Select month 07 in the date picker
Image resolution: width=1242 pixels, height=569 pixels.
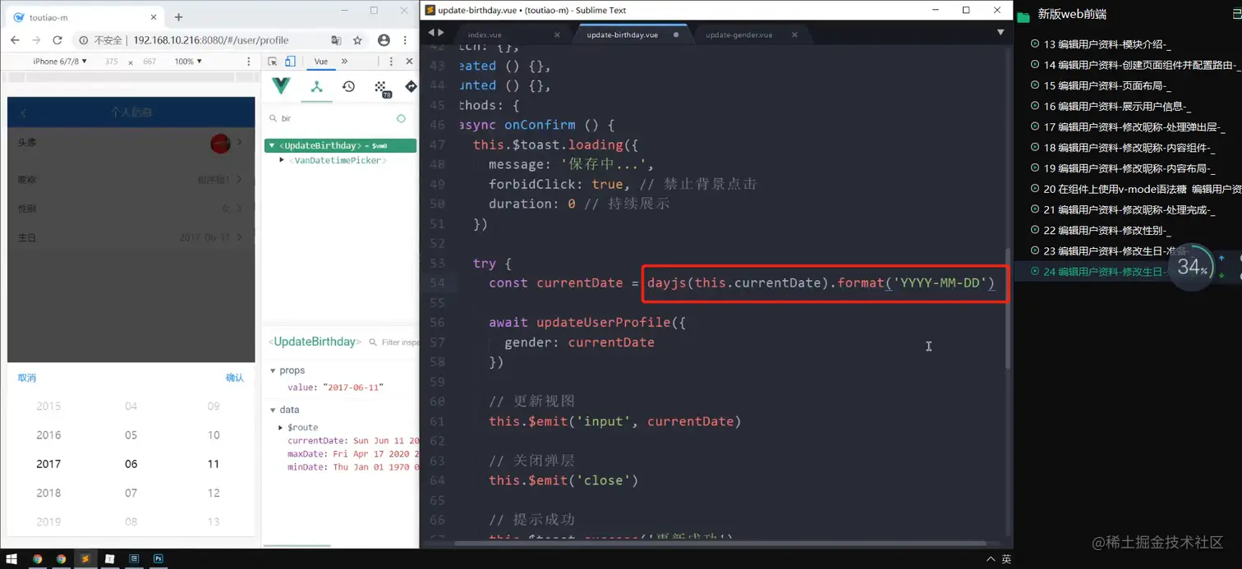click(131, 493)
